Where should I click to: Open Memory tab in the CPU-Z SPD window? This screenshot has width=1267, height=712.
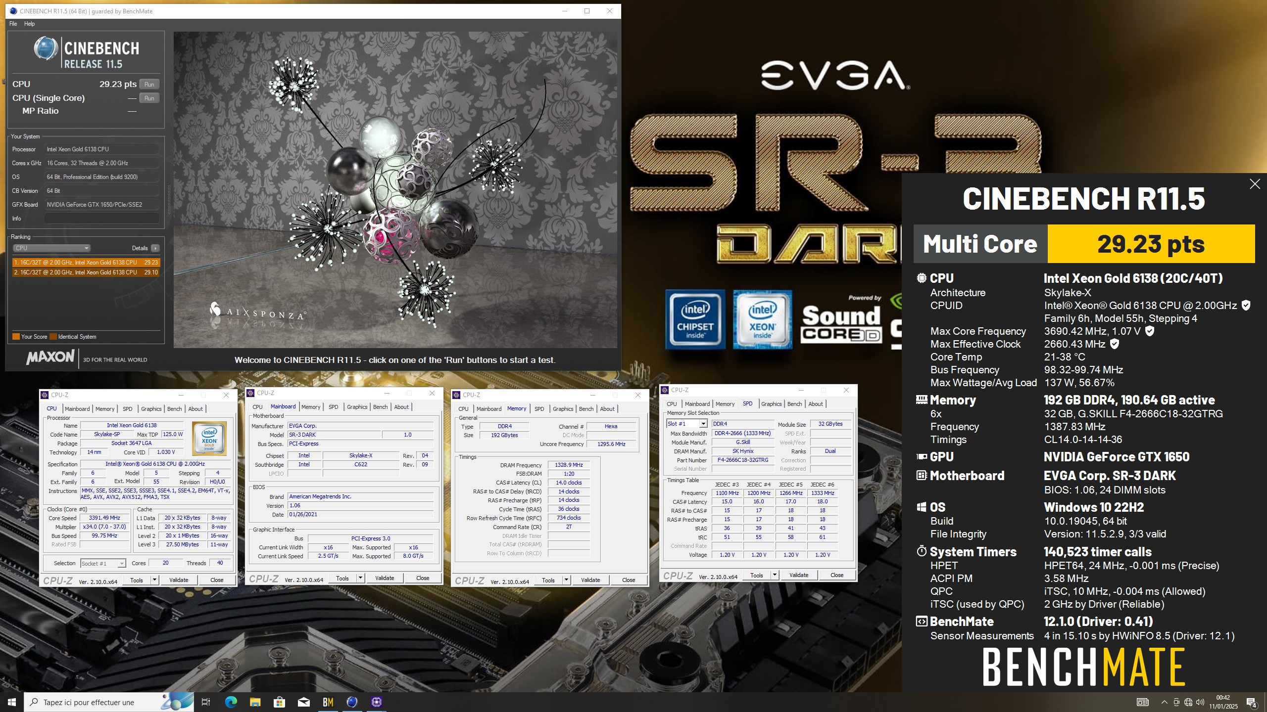tap(725, 404)
